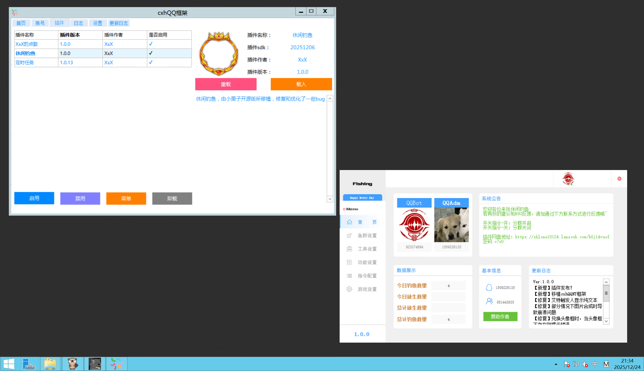Open 工具设置 sidebar icon
This screenshot has height=371, width=644.
pos(349,249)
